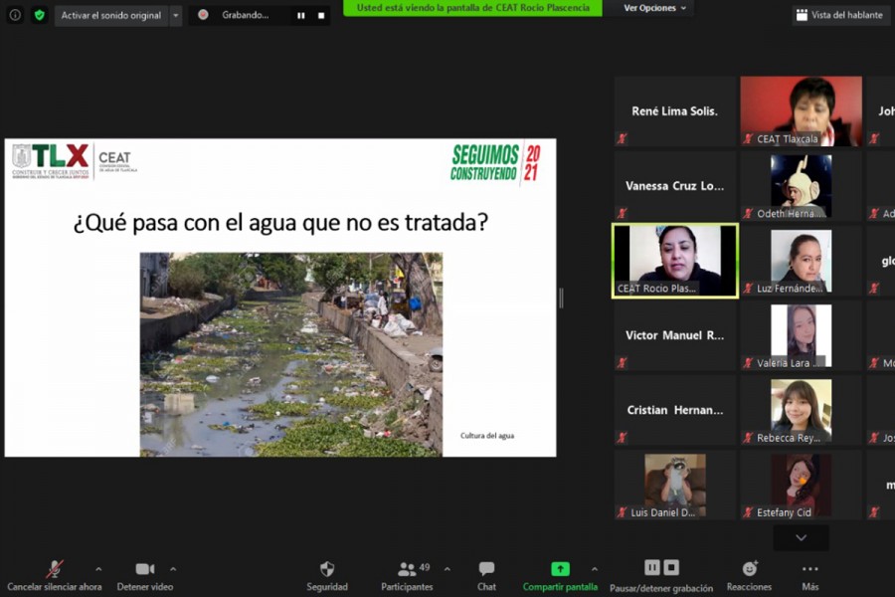This screenshot has height=597, width=895.
Task: Select Estefany Cid video tile
Action: click(801, 486)
